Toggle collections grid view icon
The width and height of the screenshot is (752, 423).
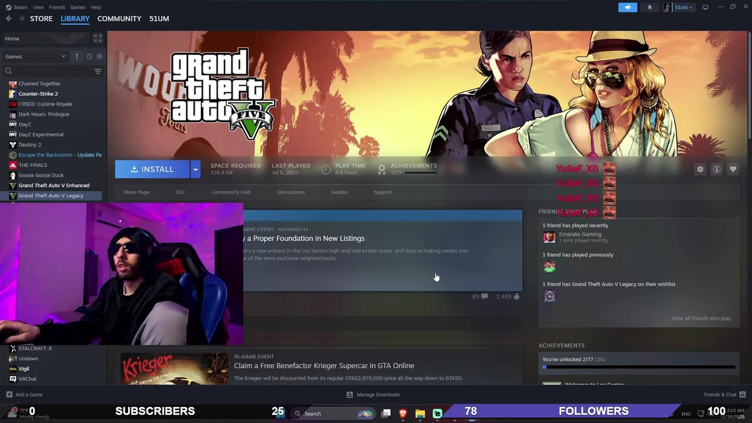point(98,38)
